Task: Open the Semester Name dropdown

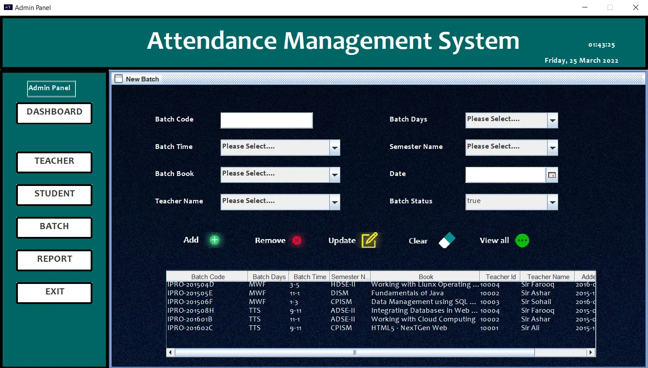Action: pos(553,148)
